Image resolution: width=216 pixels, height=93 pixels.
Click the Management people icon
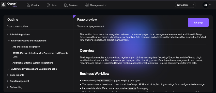[87, 5]
